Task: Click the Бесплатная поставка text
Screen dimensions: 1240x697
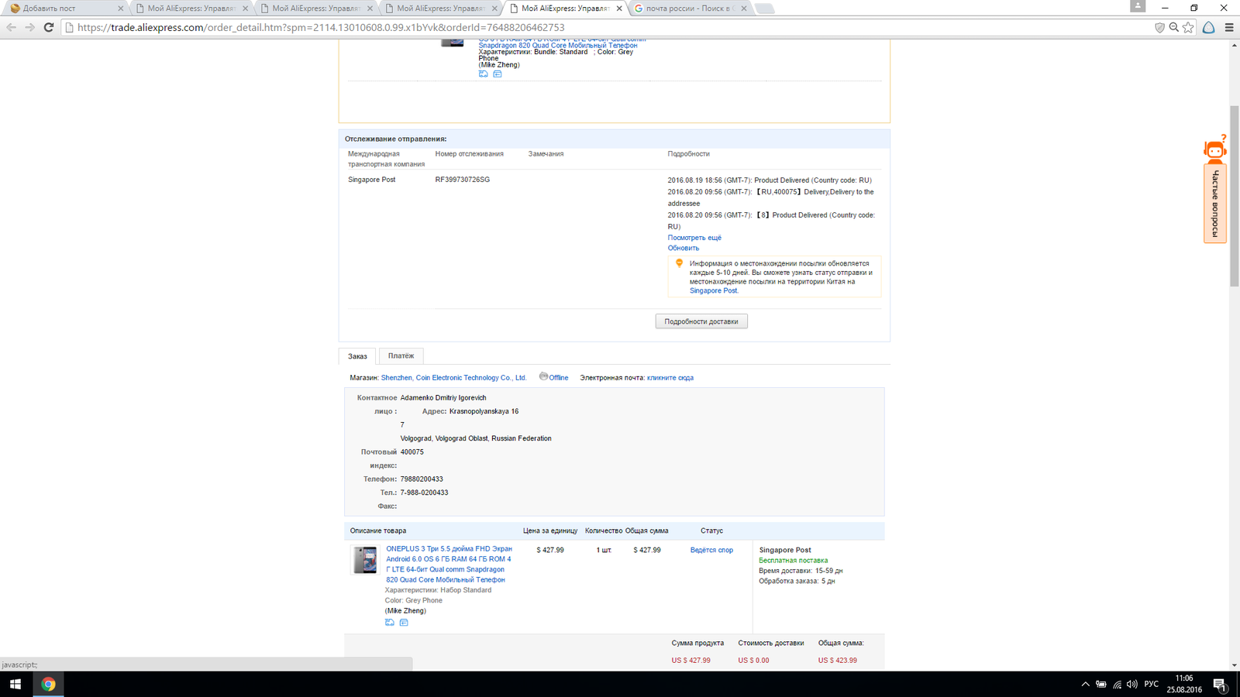Action: tap(794, 561)
